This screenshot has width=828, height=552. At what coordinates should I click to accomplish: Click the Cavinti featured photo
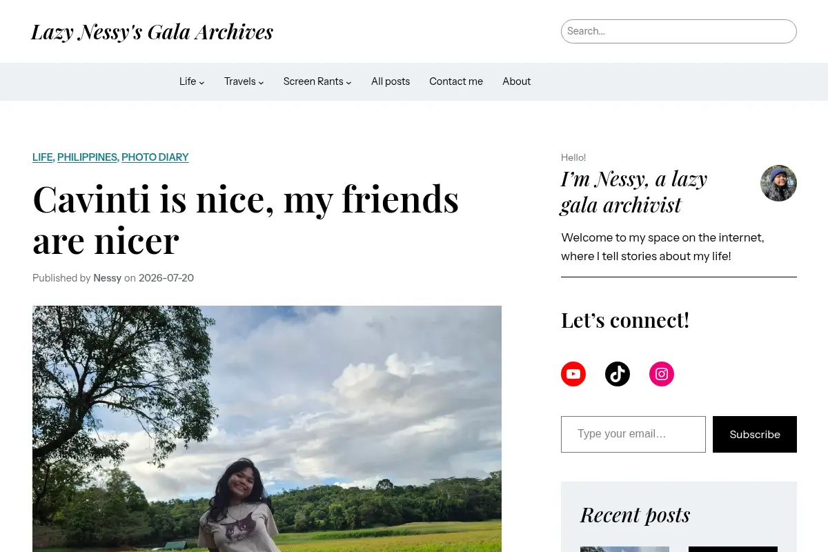(267, 428)
